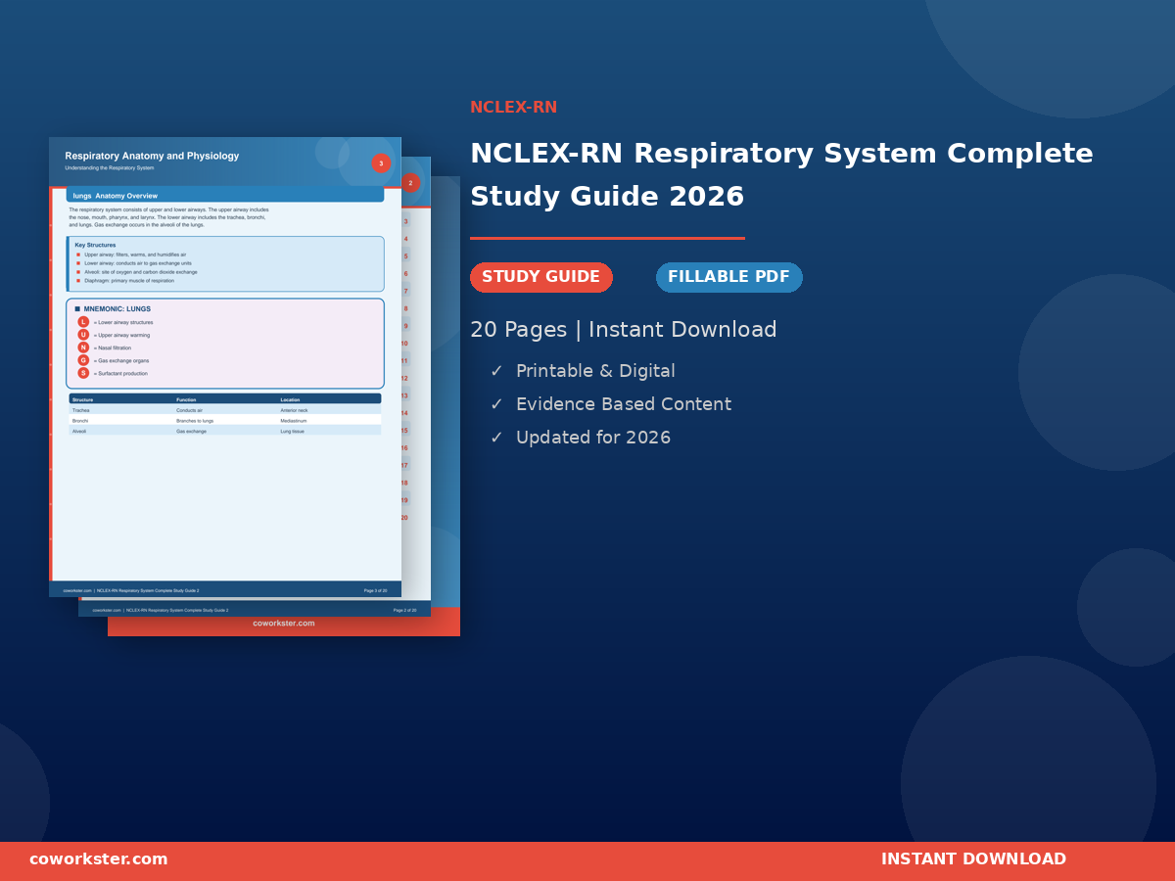
Task: Click the 'Gas exchange' table cell
Action: [191, 431]
